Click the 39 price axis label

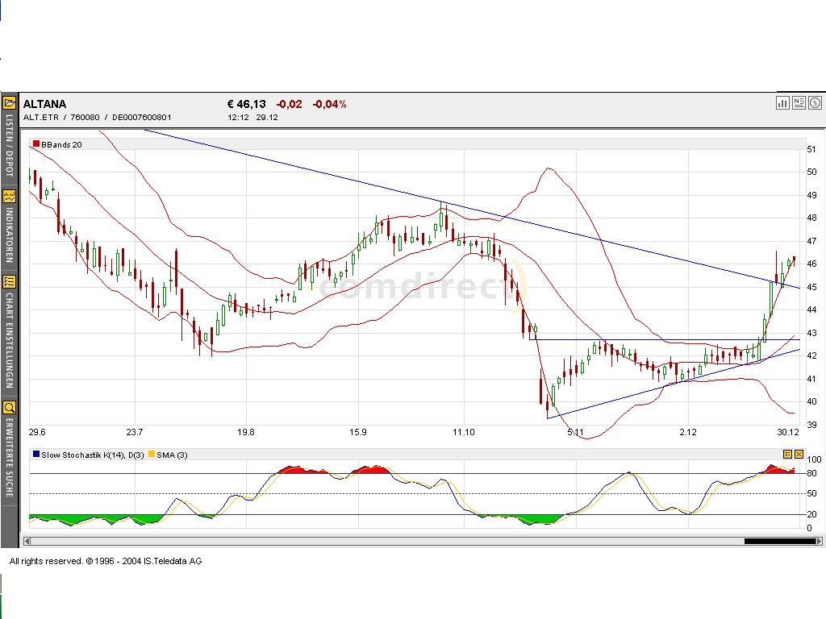pos(811,425)
